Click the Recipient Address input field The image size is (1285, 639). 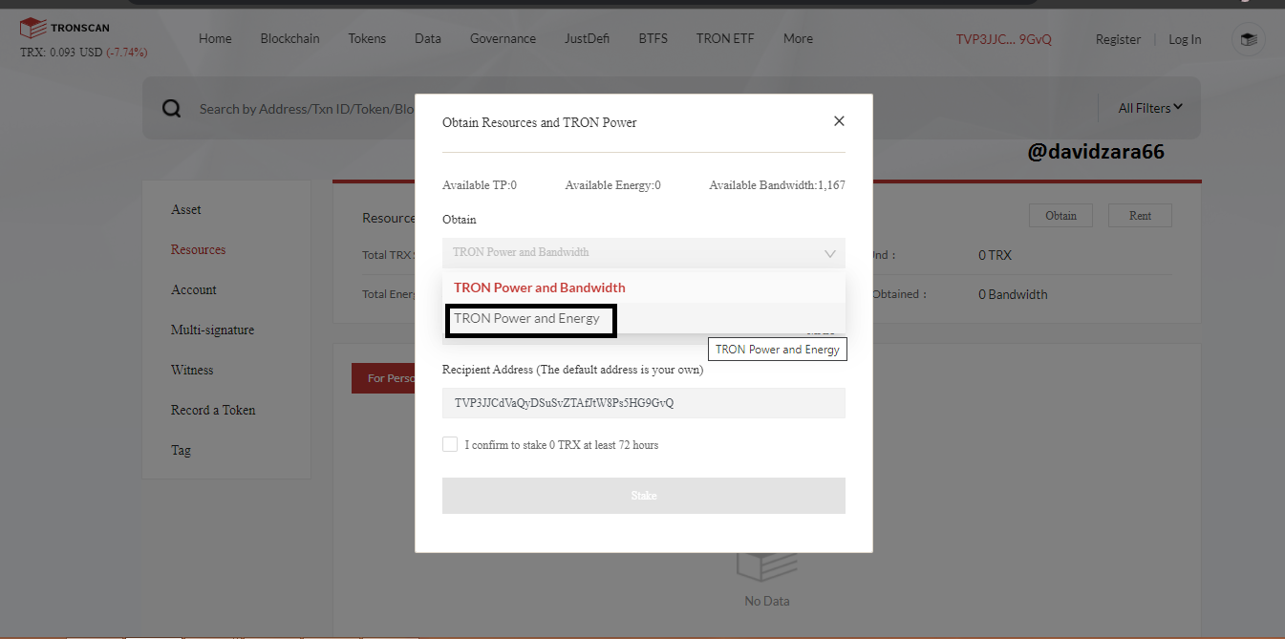pos(644,403)
